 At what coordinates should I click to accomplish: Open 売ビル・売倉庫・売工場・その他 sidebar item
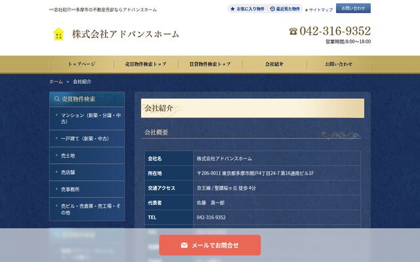pos(87,209)
